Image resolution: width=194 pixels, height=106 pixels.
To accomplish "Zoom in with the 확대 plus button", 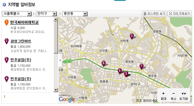I will (x=163, y=93).
